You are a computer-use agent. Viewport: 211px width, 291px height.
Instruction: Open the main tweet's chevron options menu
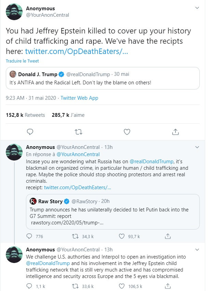coord(197,8)
